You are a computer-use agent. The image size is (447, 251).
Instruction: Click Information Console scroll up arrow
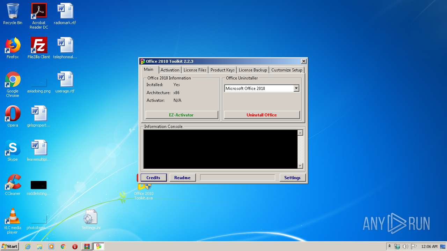[x=300, y=133]
